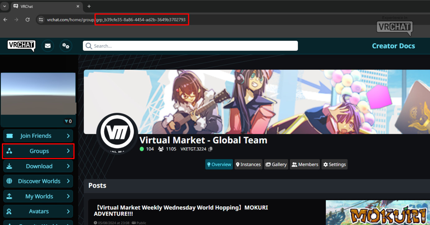Open the settings gears icon in header
Image resolution: width=430 pixels, height=225 pixels.
point(66,46)
